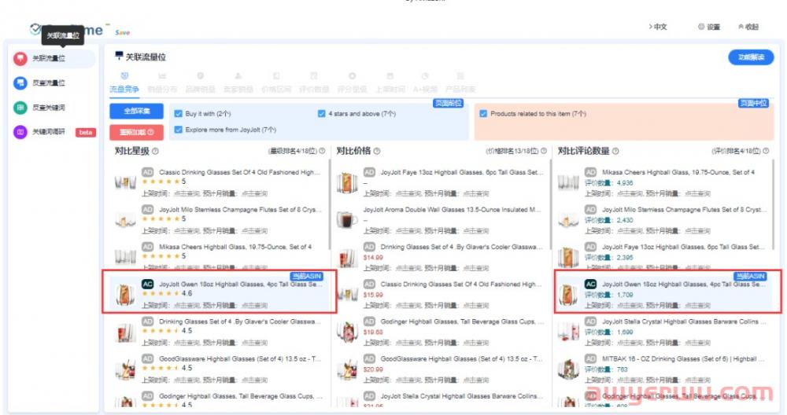Click 点击查询 after 上架时间 in the 对比星级 Classic Drinking Glasses row
787x415 pixels.
[x=187, y=193]
